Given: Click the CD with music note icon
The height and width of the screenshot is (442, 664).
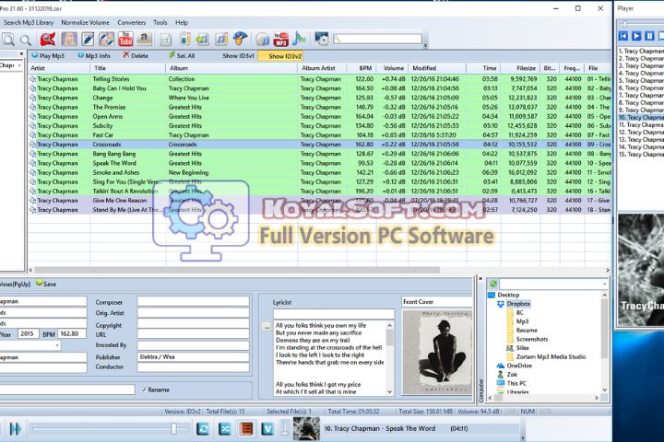Looking at the screenshot, I should click(x=262, y=40).
